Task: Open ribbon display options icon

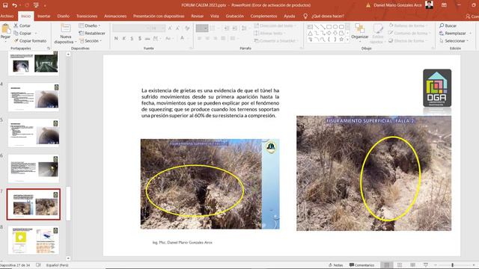Action: 444,5
